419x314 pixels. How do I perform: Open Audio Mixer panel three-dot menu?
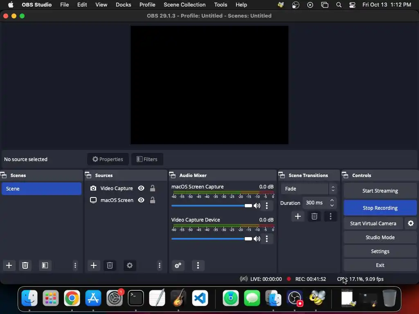click(198, 265)
